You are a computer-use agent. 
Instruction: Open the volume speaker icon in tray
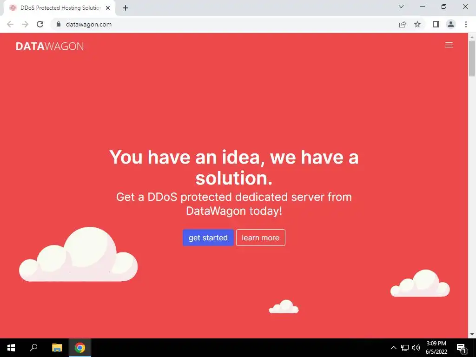[416, 348]
